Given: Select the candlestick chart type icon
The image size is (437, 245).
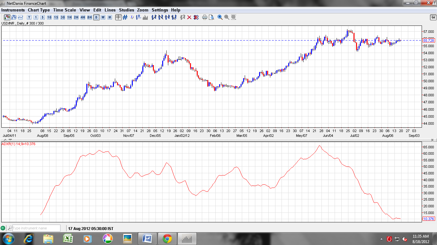Looking at the screenshot, I should point(7,18).
